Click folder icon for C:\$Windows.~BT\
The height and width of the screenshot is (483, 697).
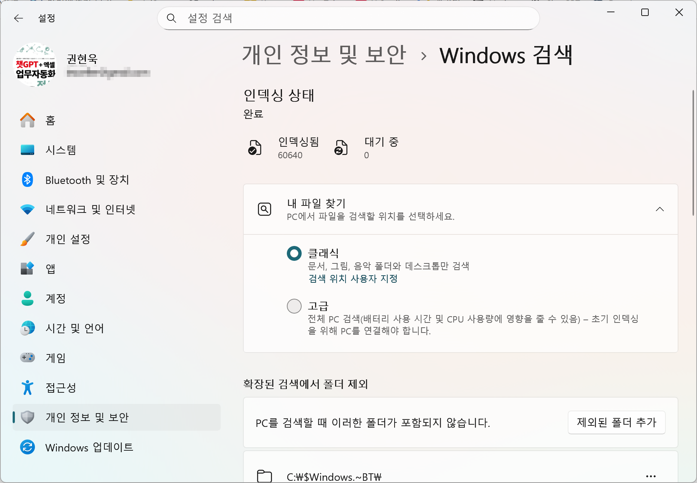(x=265, y=476)
